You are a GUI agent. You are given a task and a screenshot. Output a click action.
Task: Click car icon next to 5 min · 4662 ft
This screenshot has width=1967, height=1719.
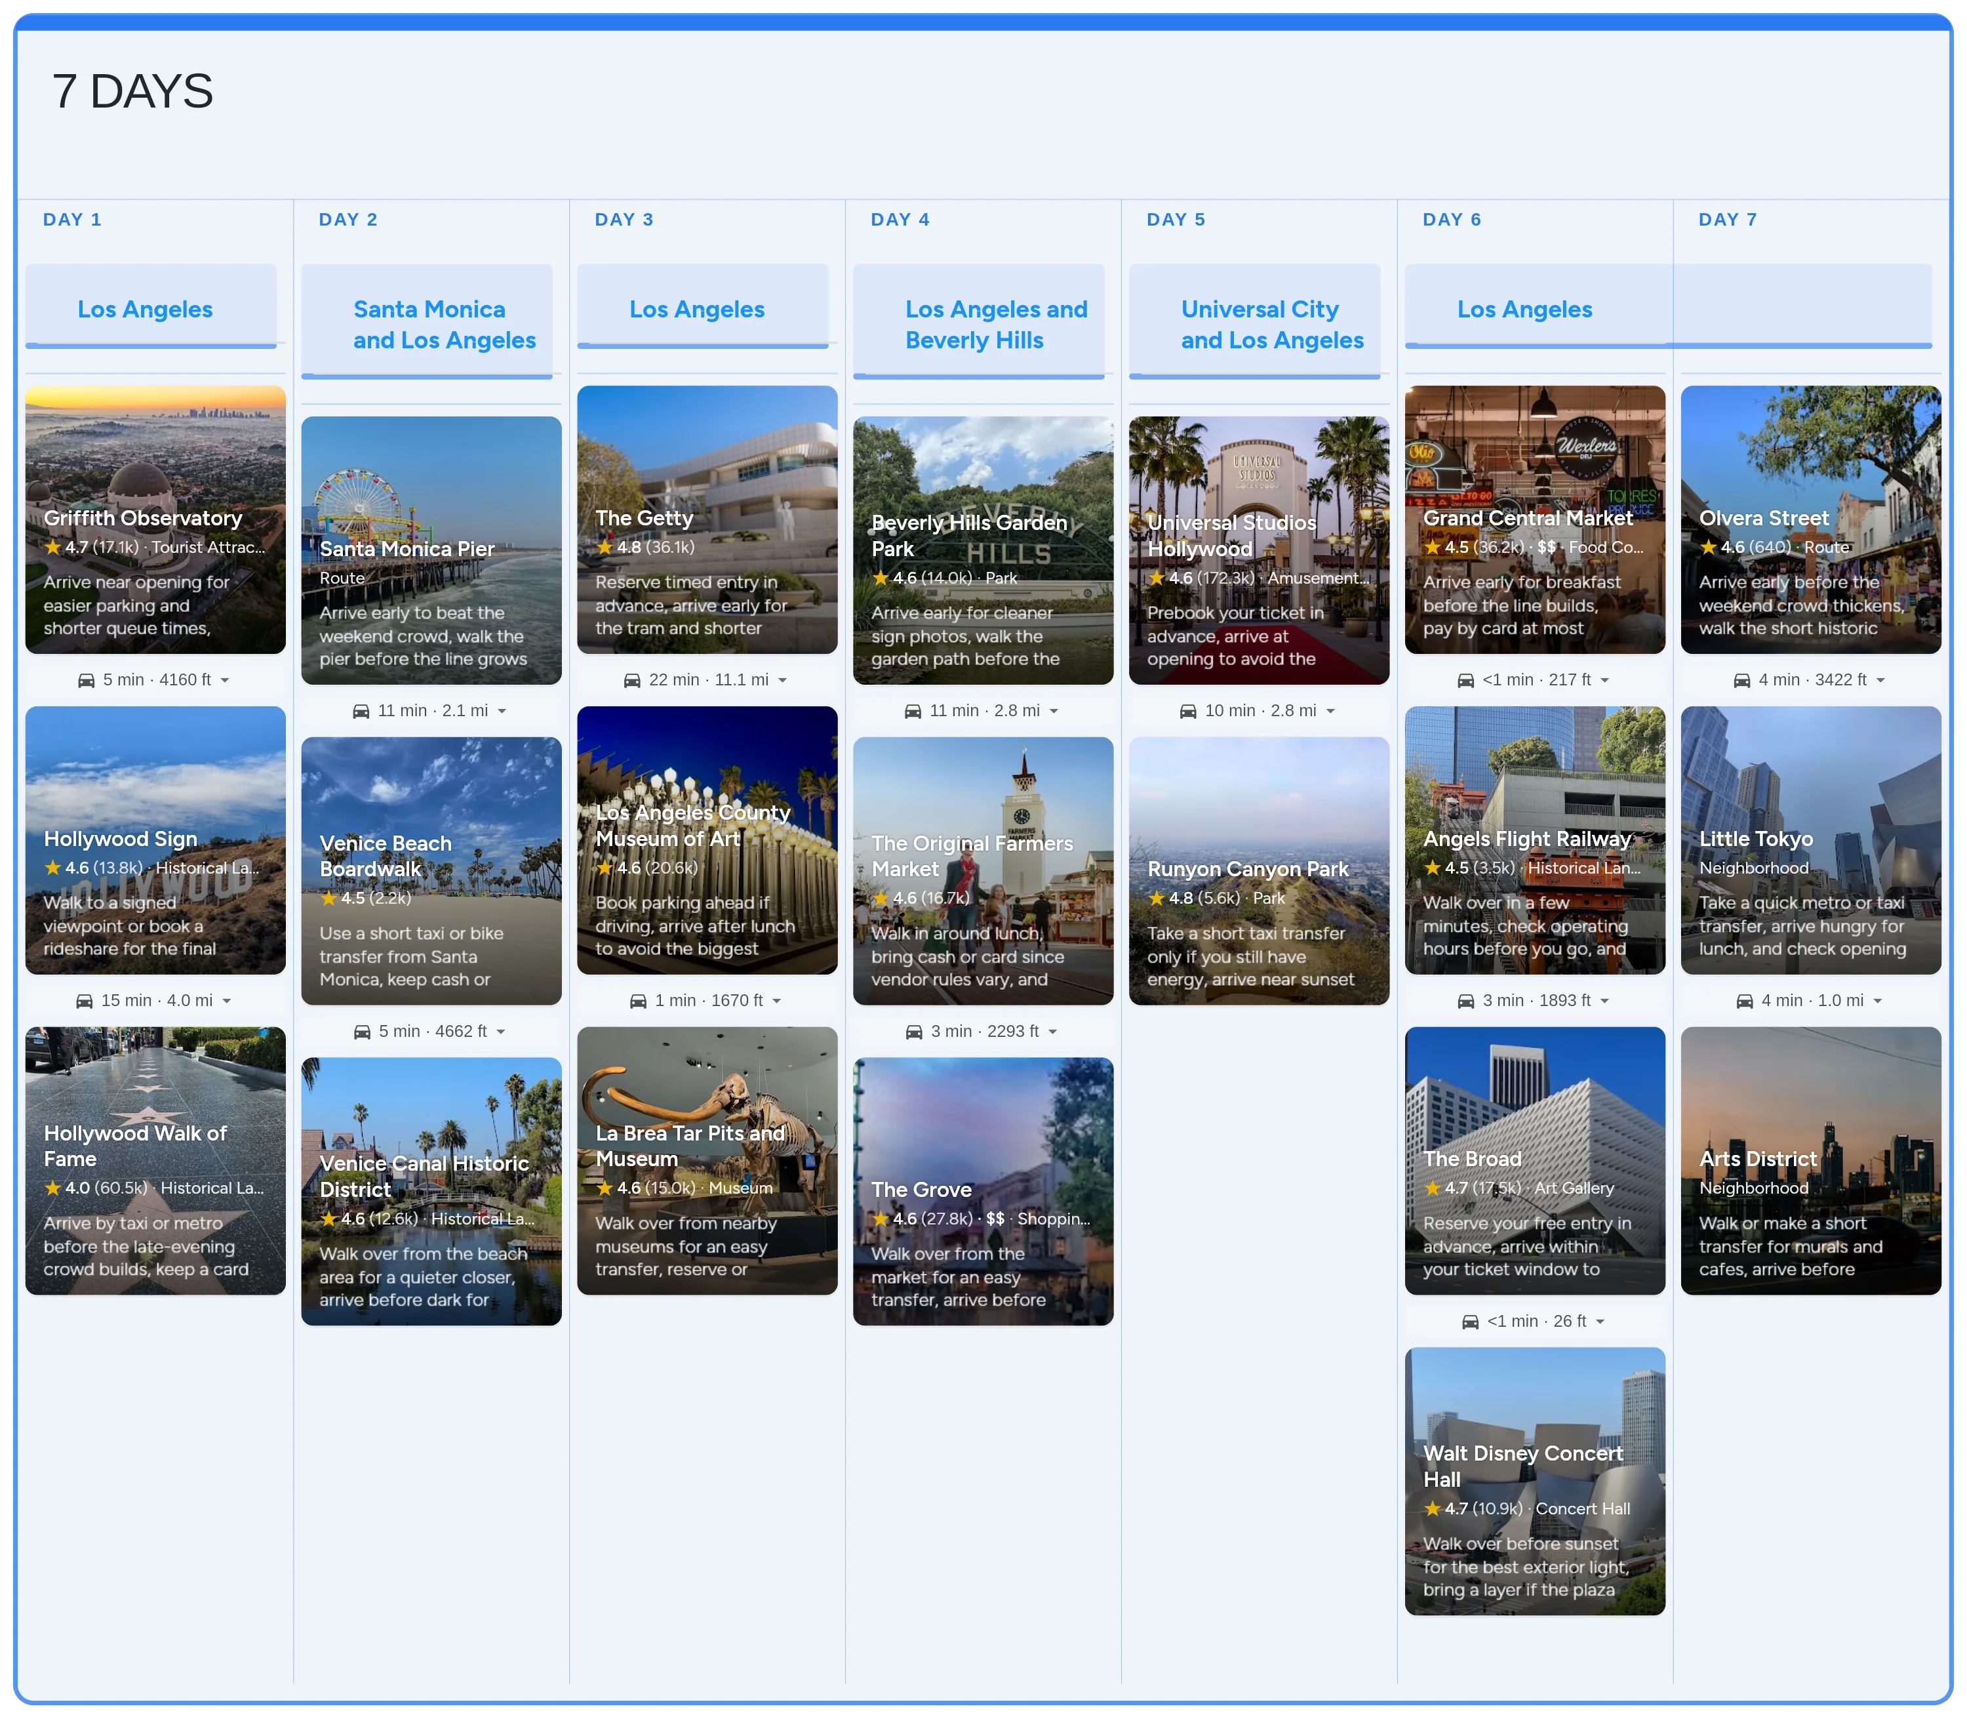(361, 1032)
